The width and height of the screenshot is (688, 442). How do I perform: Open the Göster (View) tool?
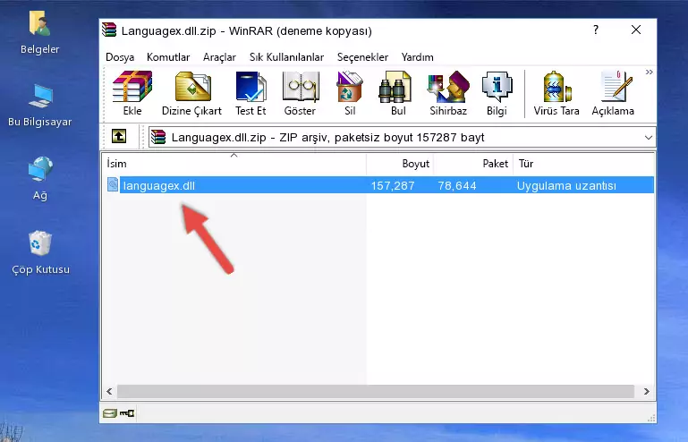point(300,93)
